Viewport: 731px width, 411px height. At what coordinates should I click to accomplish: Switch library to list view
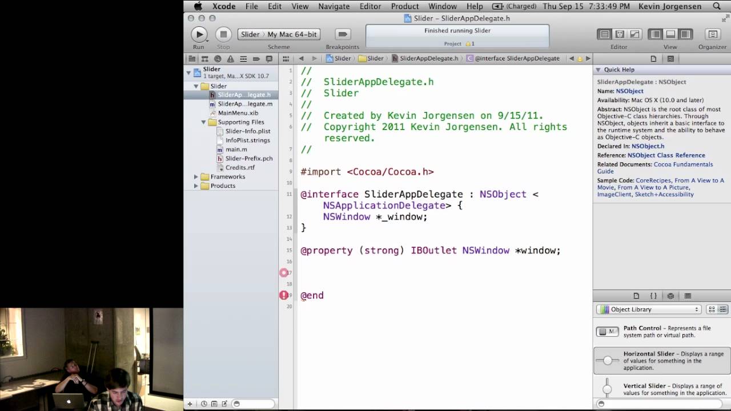723,309
